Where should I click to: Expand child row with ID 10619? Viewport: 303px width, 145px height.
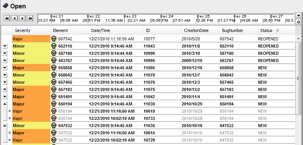pyautogui.click(x=10, y=111)
